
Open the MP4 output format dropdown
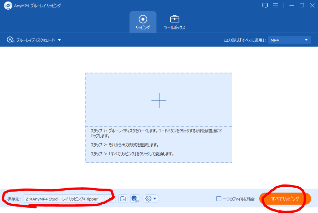coord(289,40)
